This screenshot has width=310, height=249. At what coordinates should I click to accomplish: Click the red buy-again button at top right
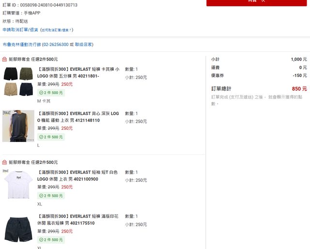coord(256,2)
